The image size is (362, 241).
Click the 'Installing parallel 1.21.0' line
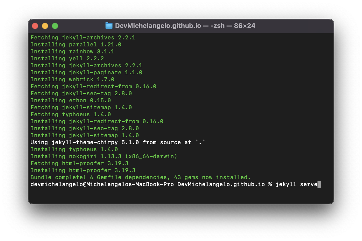tap(76, 45)
